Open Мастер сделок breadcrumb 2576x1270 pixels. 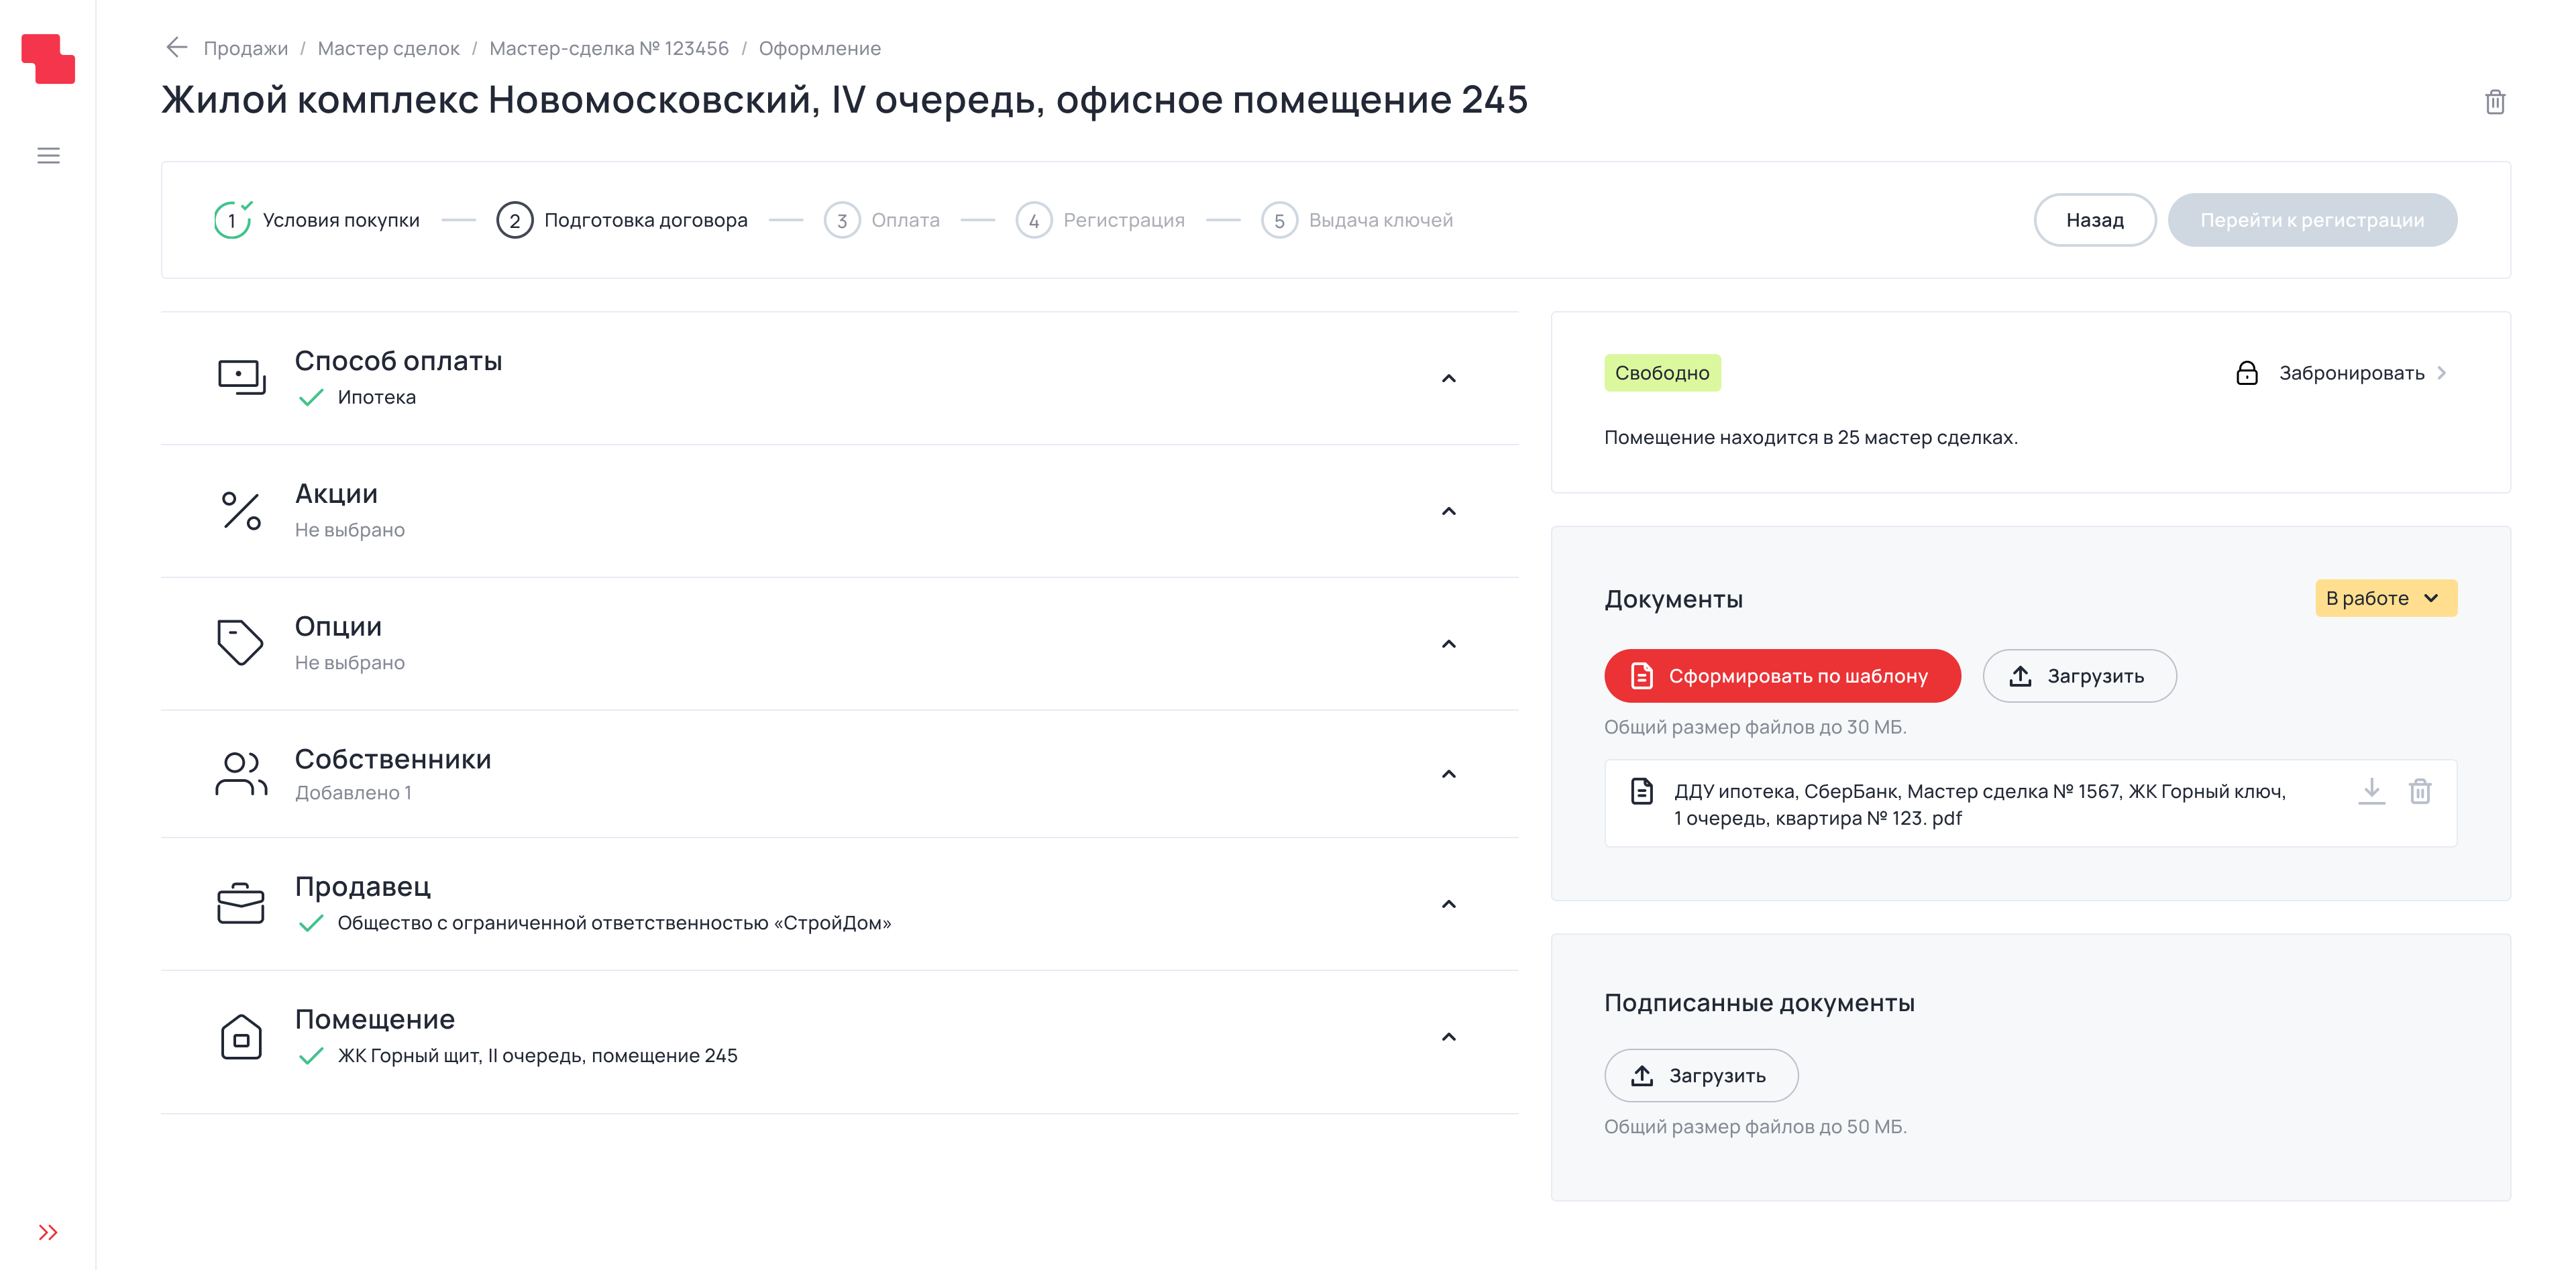[x=388, y=48]
